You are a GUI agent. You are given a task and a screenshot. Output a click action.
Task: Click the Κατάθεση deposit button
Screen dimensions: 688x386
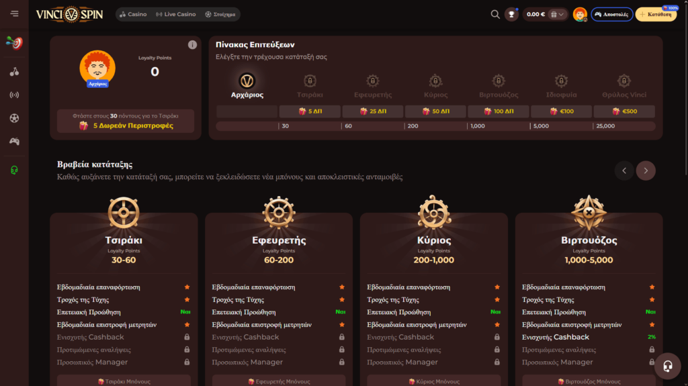pos(656,14)
